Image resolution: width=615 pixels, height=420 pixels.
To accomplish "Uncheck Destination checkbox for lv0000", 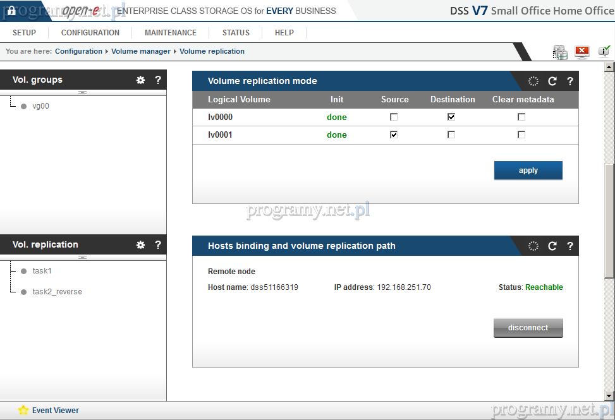I will 451,117.
